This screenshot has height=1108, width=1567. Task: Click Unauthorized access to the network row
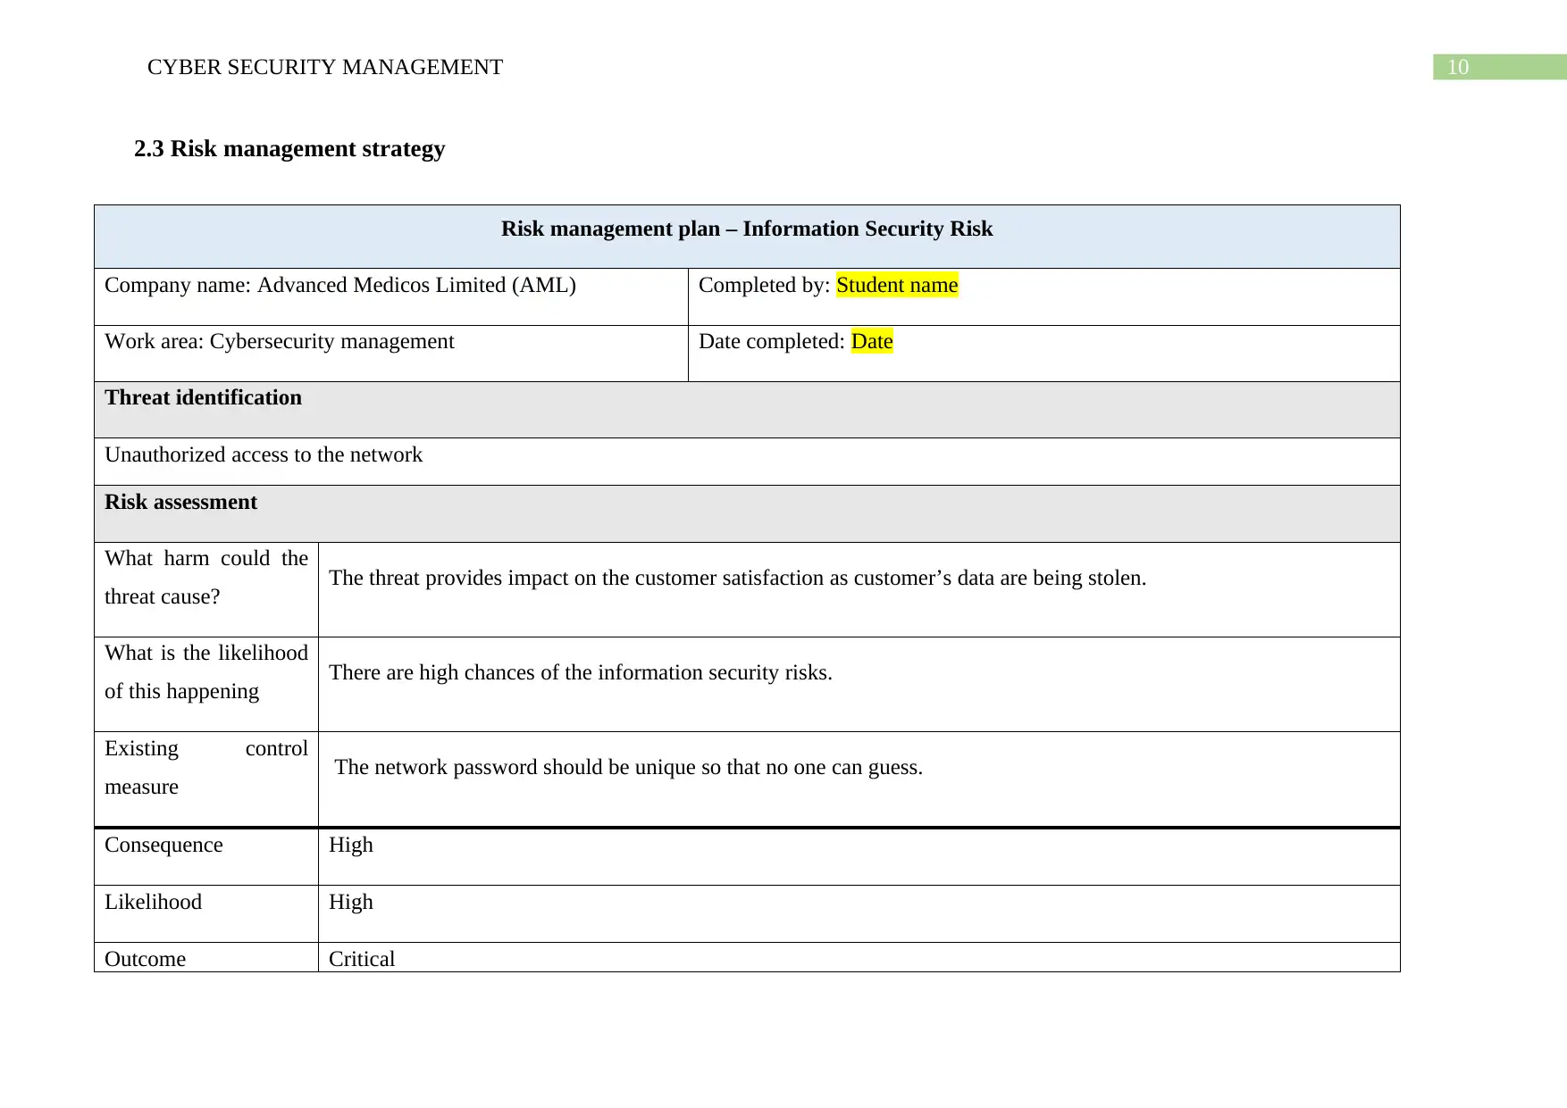pyautogui.click(x=747, y=462)
